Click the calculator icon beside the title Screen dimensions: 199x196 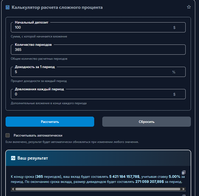tap(8, 7)
